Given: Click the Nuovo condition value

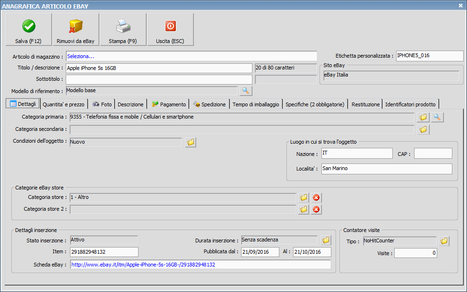Looking at the screenshot, I should (x=126, y=142).
